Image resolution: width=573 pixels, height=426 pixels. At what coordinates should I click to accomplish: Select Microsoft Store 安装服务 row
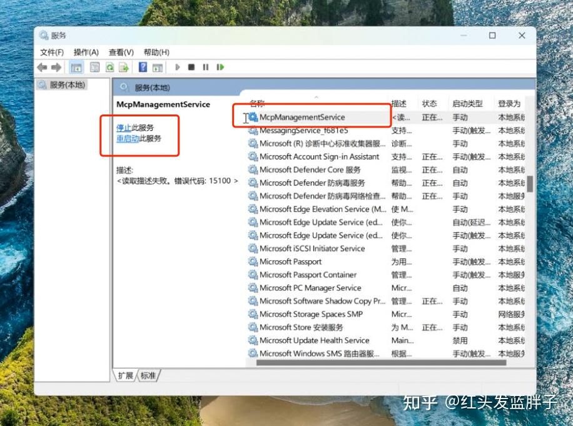pos(385,327)
